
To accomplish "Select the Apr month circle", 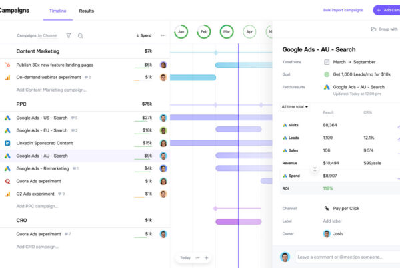I will [x=249, y=31].
